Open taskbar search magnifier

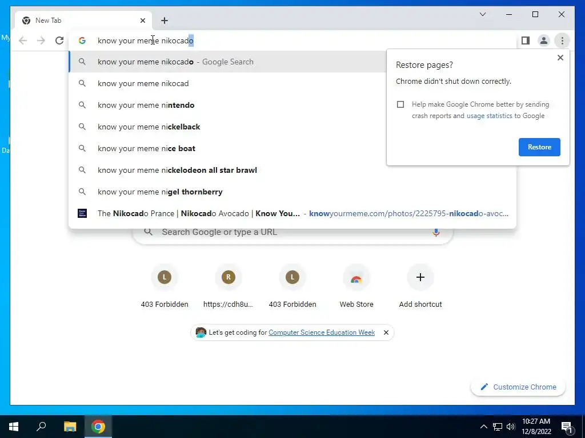(41, 427)
